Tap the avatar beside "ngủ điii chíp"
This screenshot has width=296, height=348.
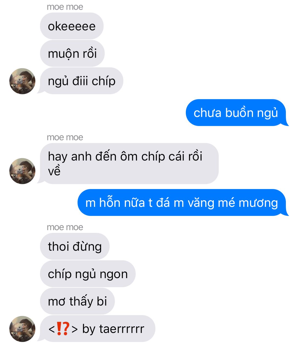tap(22, 81)
